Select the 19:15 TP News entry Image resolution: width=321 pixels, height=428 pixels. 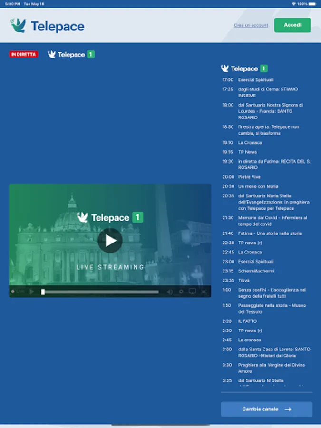tap(266, 152)
